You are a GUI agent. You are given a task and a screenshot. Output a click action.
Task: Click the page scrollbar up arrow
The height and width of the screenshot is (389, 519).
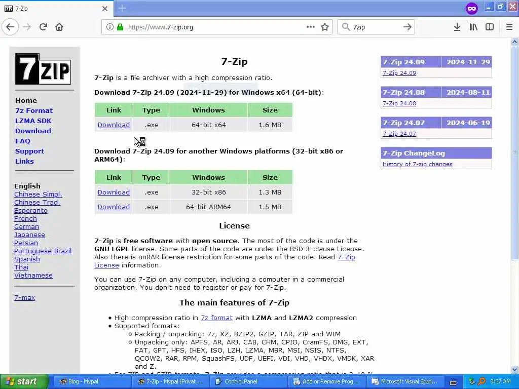[514, 42]
